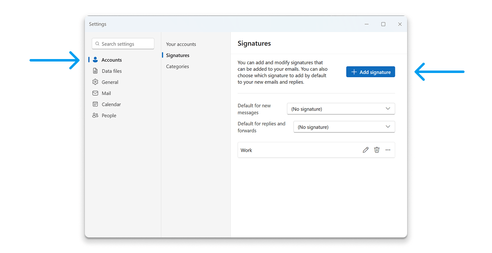492x253 pixels.
Task: Click the Default for new messages label
Action: click(x=254, y=109)
